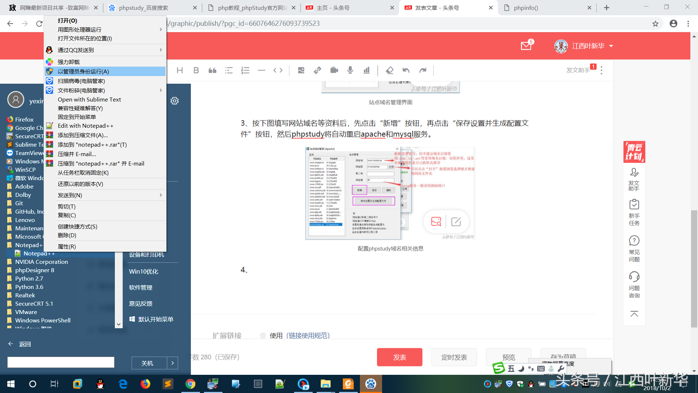Open 新手任务 in right sidebar

point(634,212)
